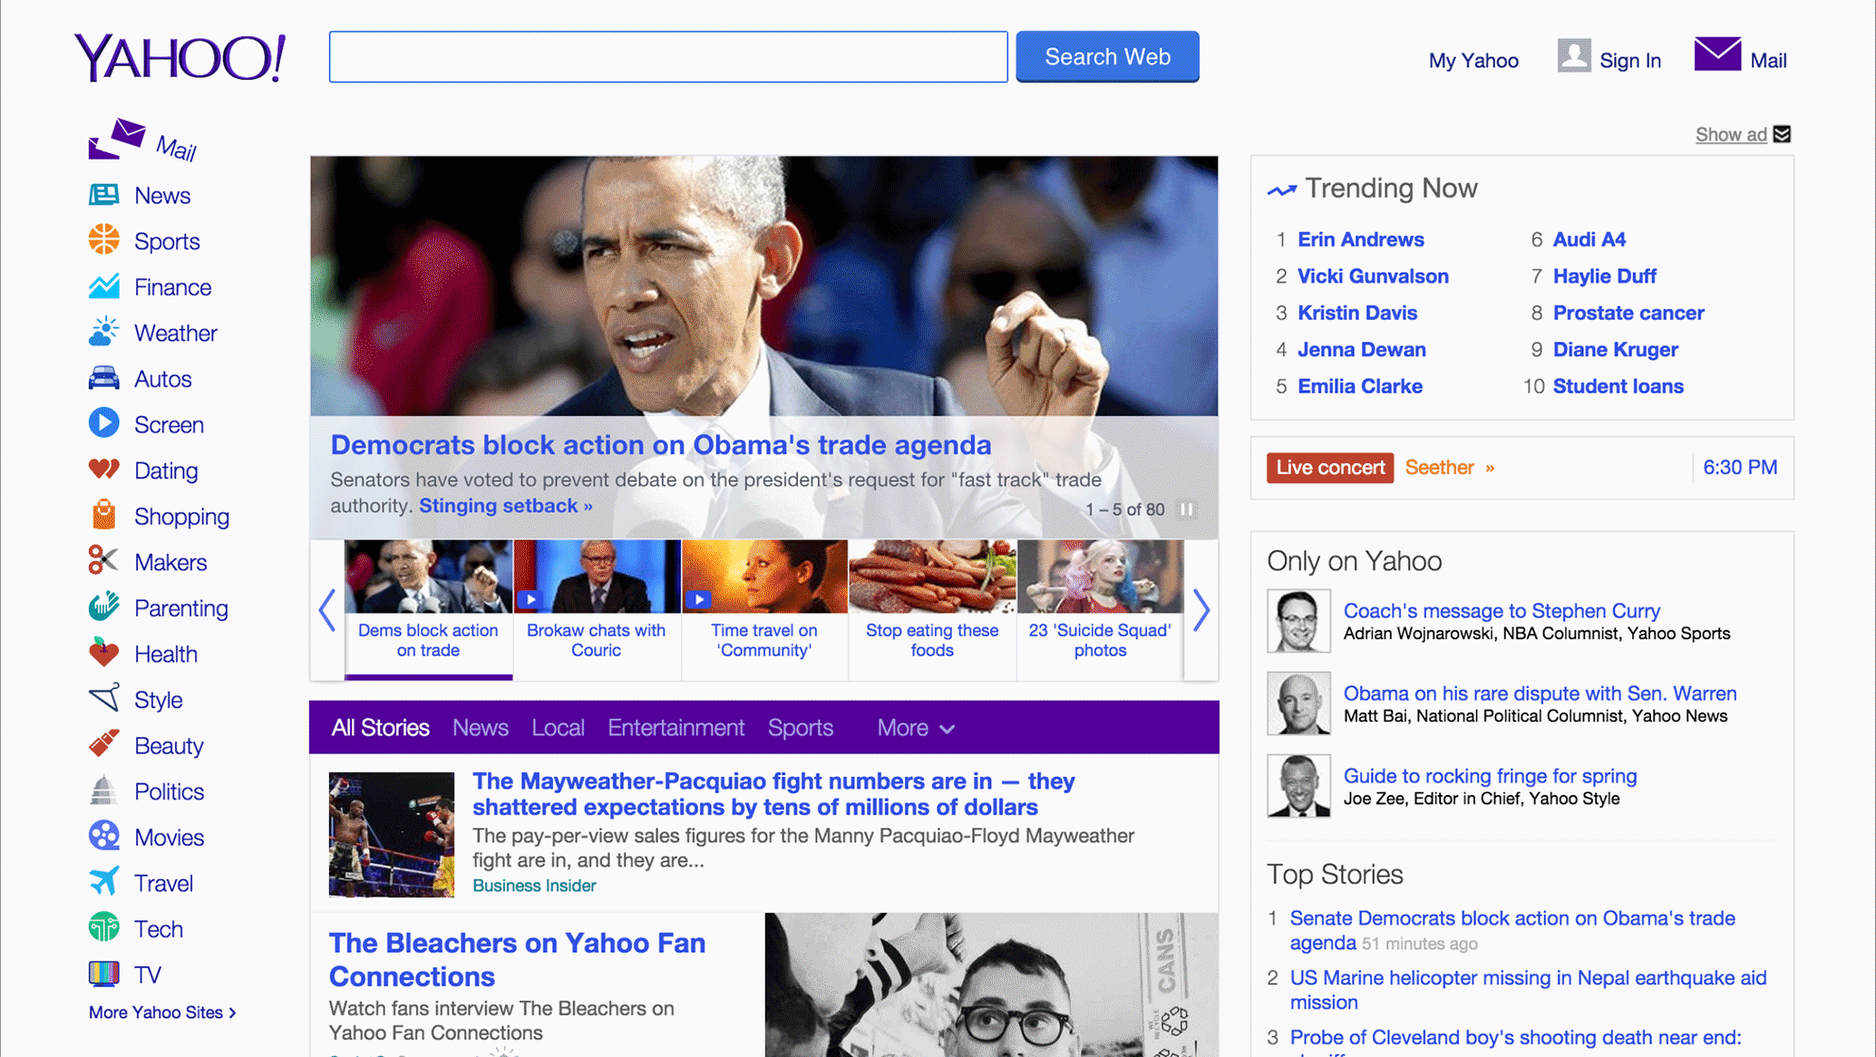The image size is (1876, 1057).
Task: Select the Local stories tab
Action: (x=558, y=728)
